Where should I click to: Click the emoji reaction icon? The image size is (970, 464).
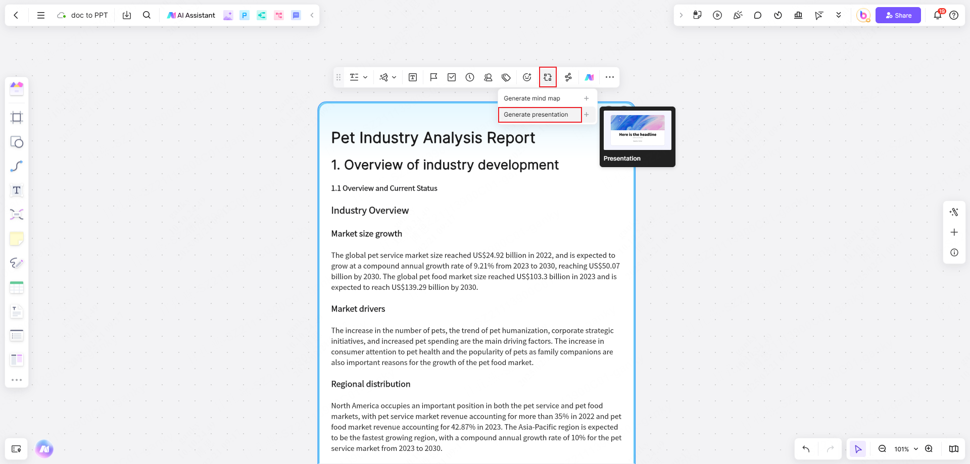pos(527,77)
